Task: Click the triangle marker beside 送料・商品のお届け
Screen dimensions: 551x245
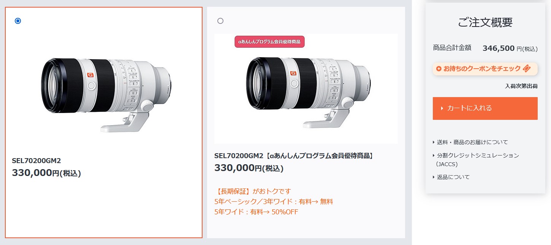Action: 434,142
